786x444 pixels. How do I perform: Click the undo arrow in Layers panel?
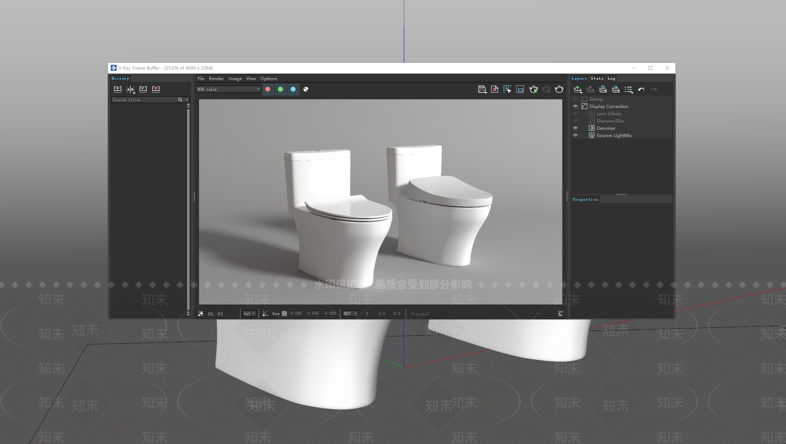coord(641,89)
